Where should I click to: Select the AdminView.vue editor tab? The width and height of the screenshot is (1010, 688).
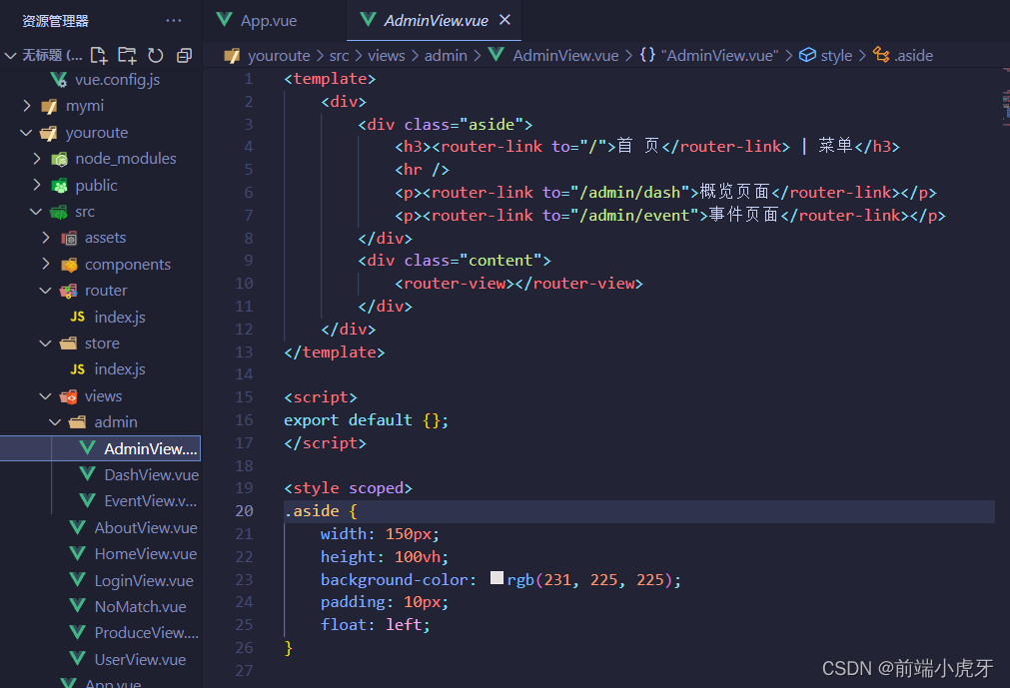click(x=437, y=21)
